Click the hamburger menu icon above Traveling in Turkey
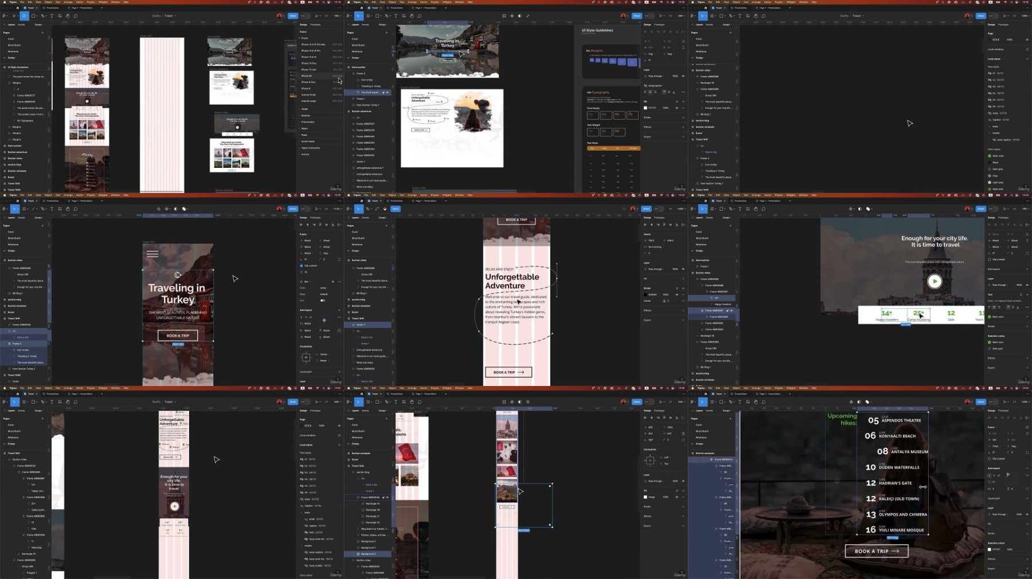Image resolution: width=1032 pixels, height=579 pixels. (x=152, y=254)
